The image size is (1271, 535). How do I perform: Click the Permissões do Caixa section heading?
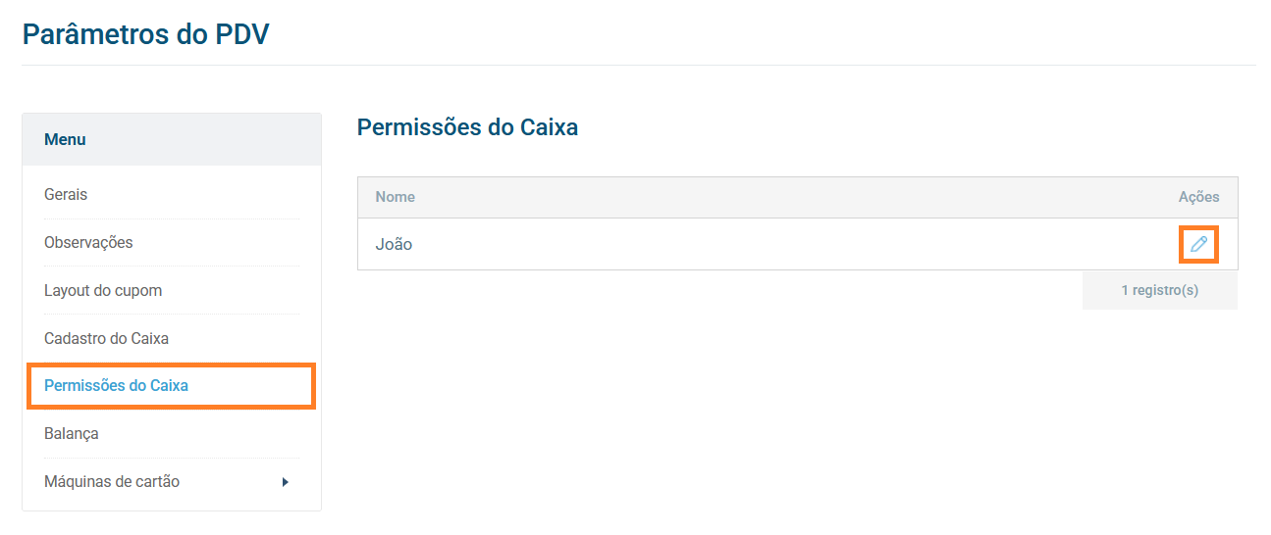(467, 127)
